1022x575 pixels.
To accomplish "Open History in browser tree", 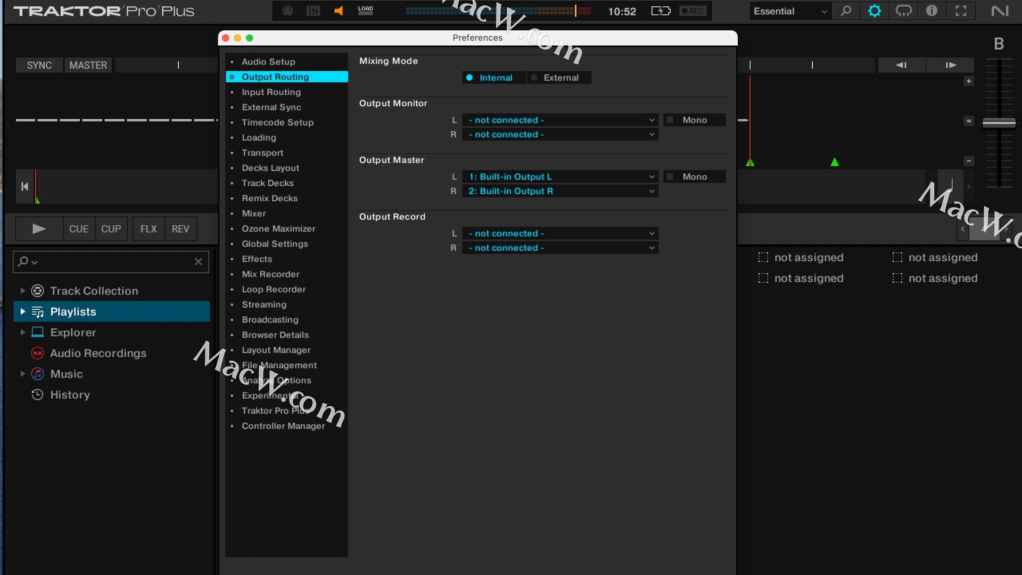I will pos(70,395).
